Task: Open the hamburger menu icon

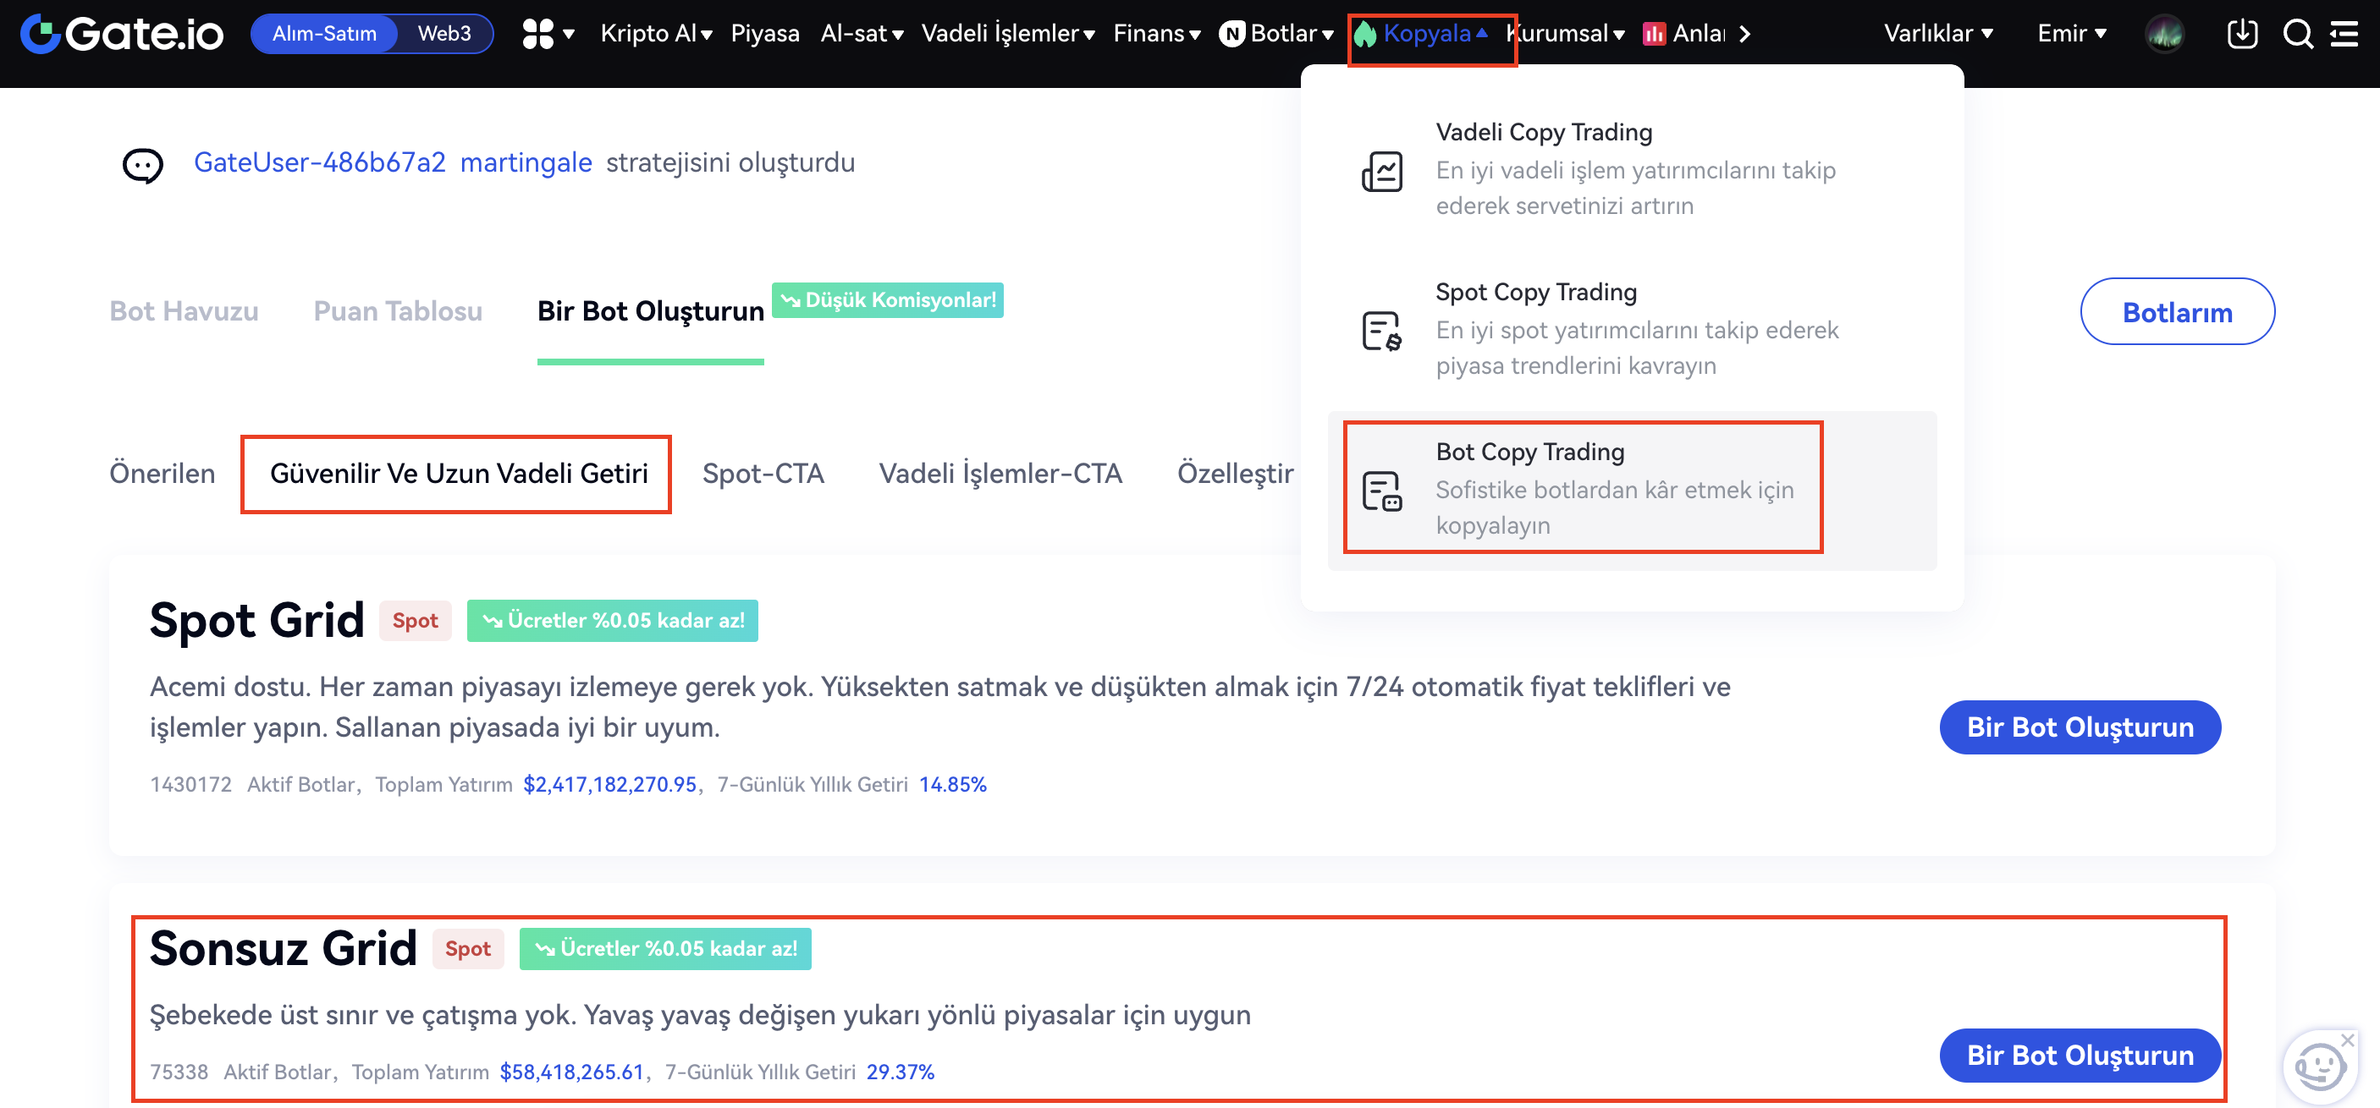Action: 2344,34
